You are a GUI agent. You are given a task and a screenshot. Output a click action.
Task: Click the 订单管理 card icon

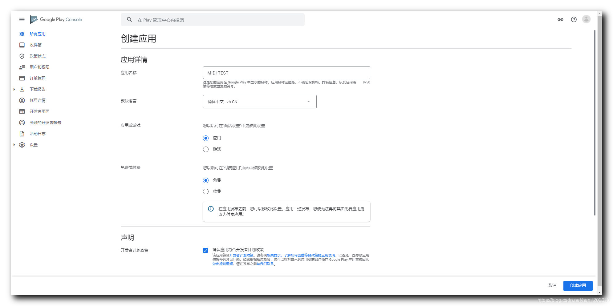click(x=22, y=78)
